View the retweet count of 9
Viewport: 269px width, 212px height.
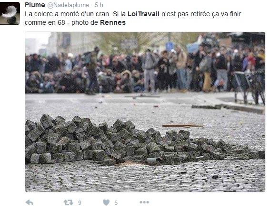(80, 203)
